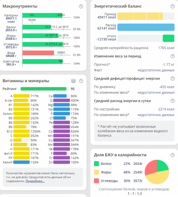Open help for Средний дефицит/профицит энергии
The height and width of the screenshot is (197, 178).
tap(172, 79)
